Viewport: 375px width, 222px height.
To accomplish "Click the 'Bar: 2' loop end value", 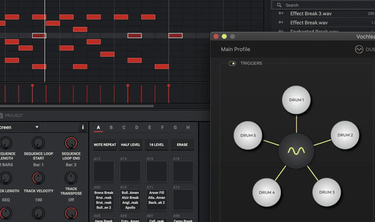I will coord(71,165).
